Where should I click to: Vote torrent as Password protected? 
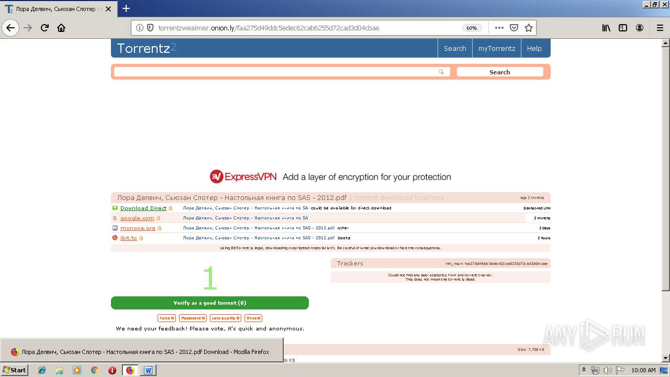pos(193,318)
